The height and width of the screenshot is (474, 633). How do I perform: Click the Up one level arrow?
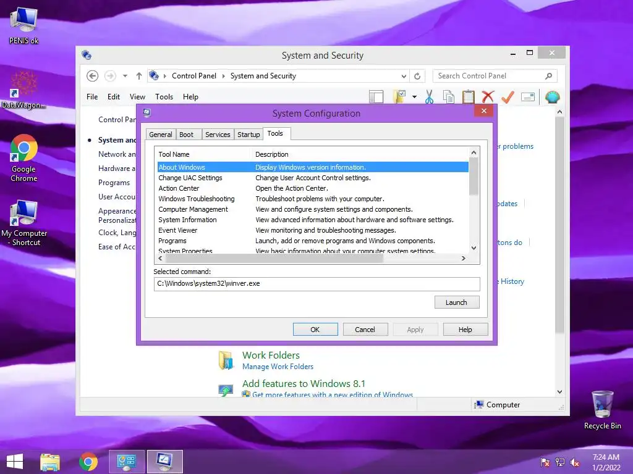139,76
